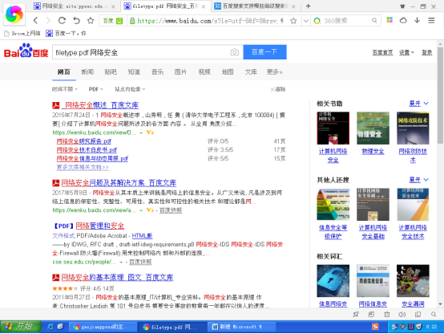Expand arrow after cse.seu.edu.cn URL
The height and width of the screenshot is (334, 444).
coord(121,263)
